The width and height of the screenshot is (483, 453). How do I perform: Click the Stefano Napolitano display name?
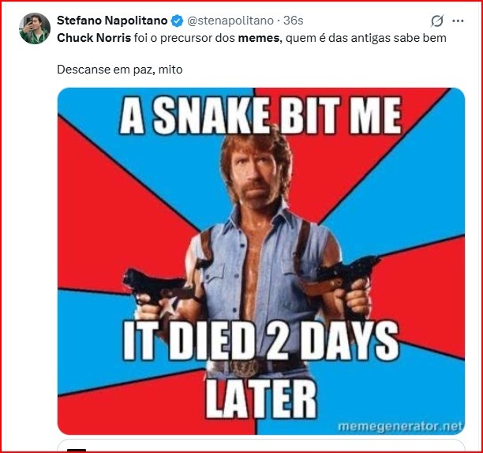coord(112,21)
